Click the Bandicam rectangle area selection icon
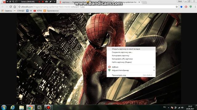Viewport: 197px width, 110px height. coord(16,2)
